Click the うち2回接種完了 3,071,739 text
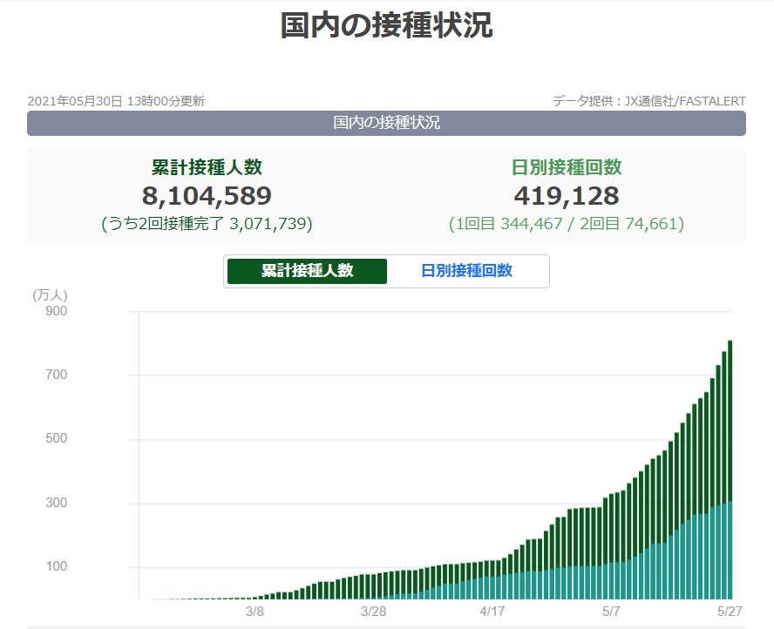The height and width of the screenshot is (629, 774). click(207, 224)
